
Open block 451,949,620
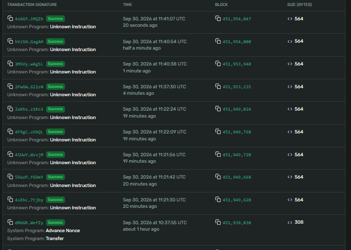pos(236,200)
